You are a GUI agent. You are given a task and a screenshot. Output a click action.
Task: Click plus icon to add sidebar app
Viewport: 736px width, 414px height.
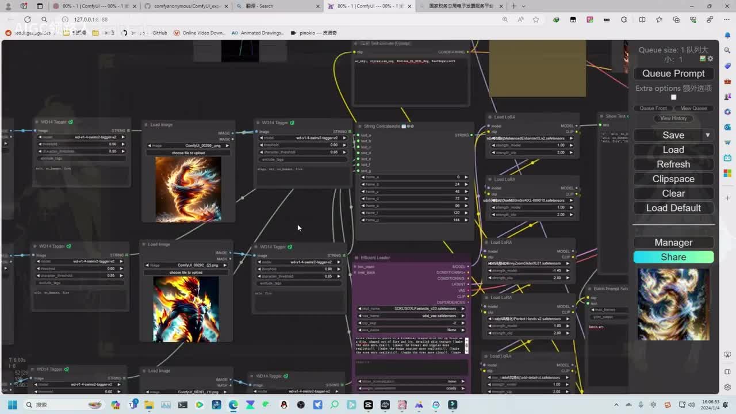pos(727,198)
